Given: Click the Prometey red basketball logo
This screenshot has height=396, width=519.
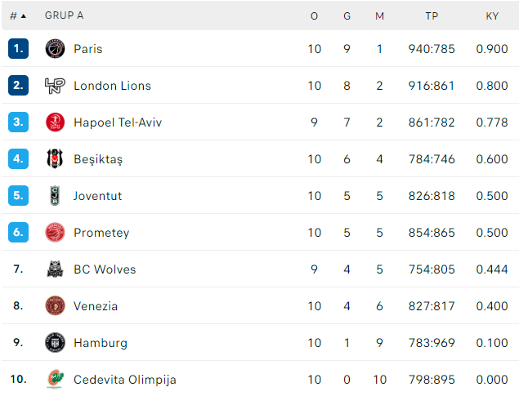Looking at the screenshot, I should (55, 233).
